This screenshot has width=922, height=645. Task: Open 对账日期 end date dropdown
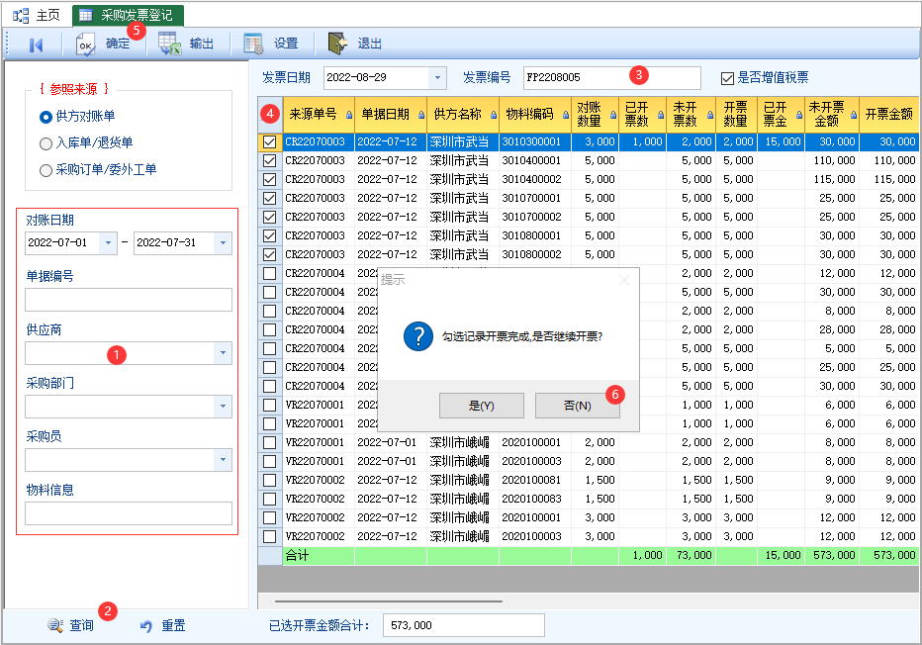[223, 242]
